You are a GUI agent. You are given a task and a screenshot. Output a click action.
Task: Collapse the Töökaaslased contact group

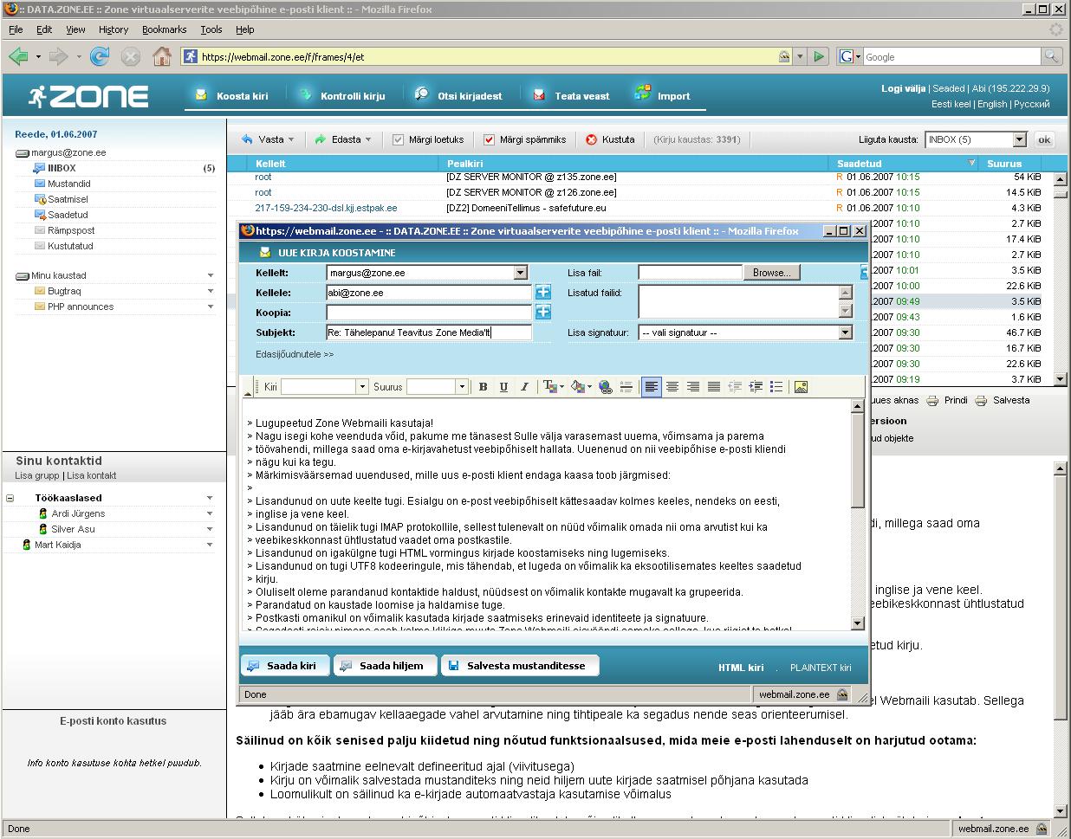coord(10,498)
